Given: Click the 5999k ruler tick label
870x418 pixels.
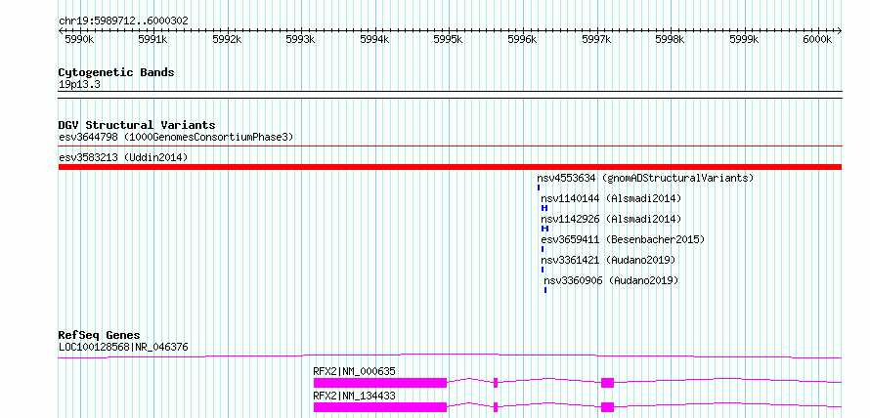Looking at the screenshot, I should pyautogui.click(x=744, y=39).
